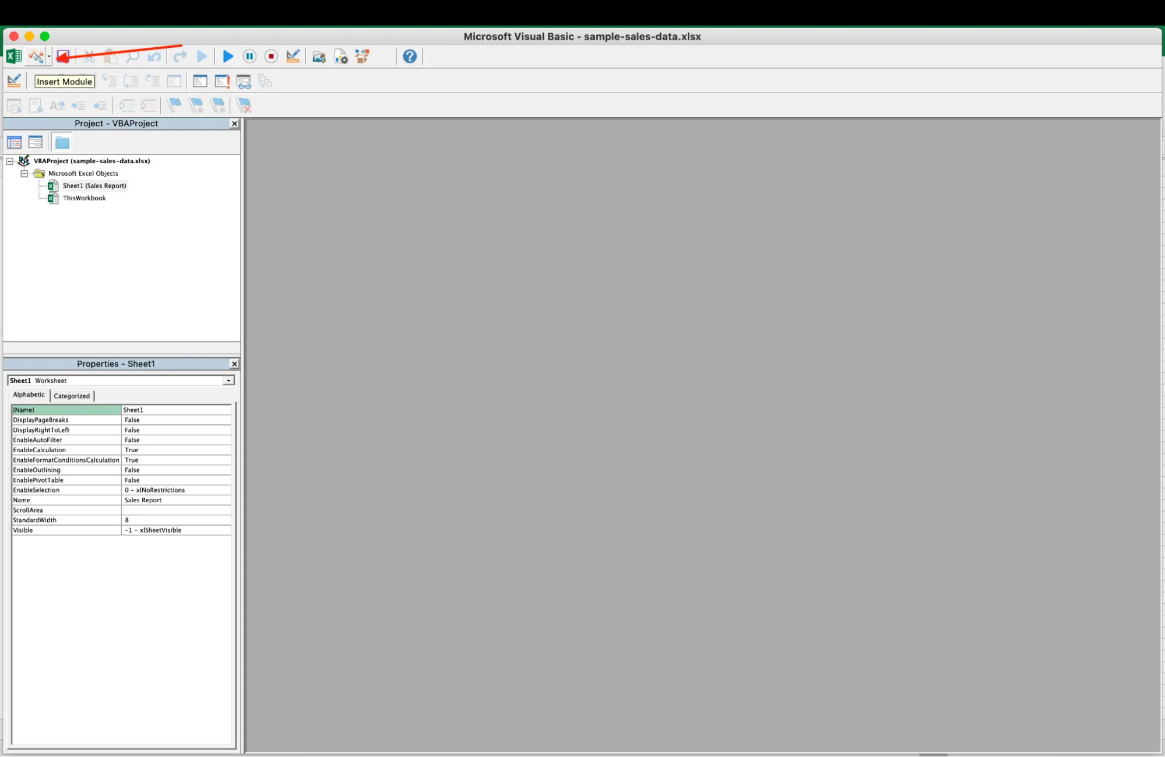The width and height of the screenshot is (1165, 757).
Task: Open the Object Browser icon
Action: coord(362,57)
